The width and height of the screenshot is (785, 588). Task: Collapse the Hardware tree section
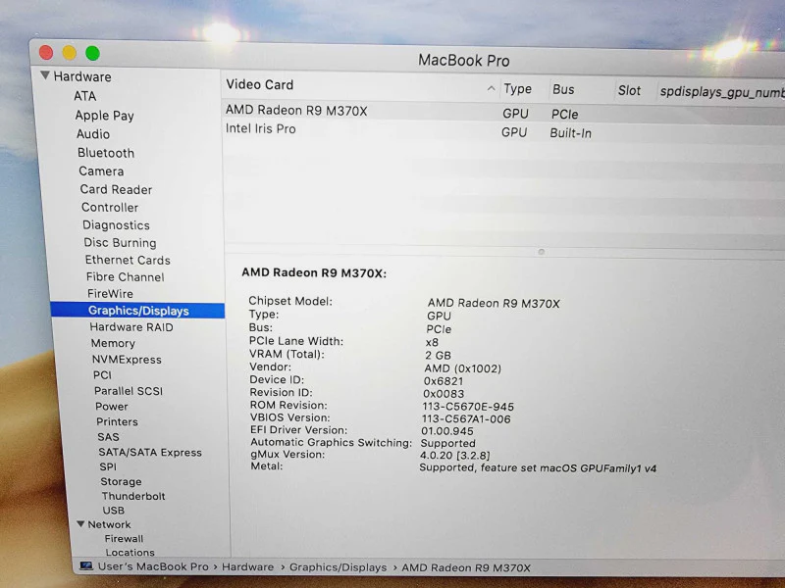(x=45, y=75)
